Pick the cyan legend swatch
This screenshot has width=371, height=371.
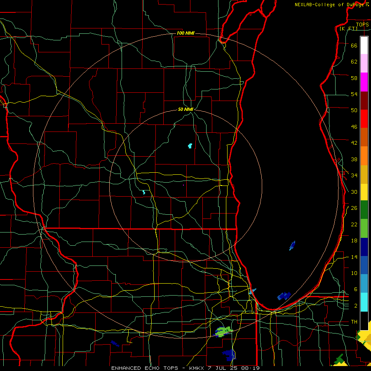[x=364, y=302]
